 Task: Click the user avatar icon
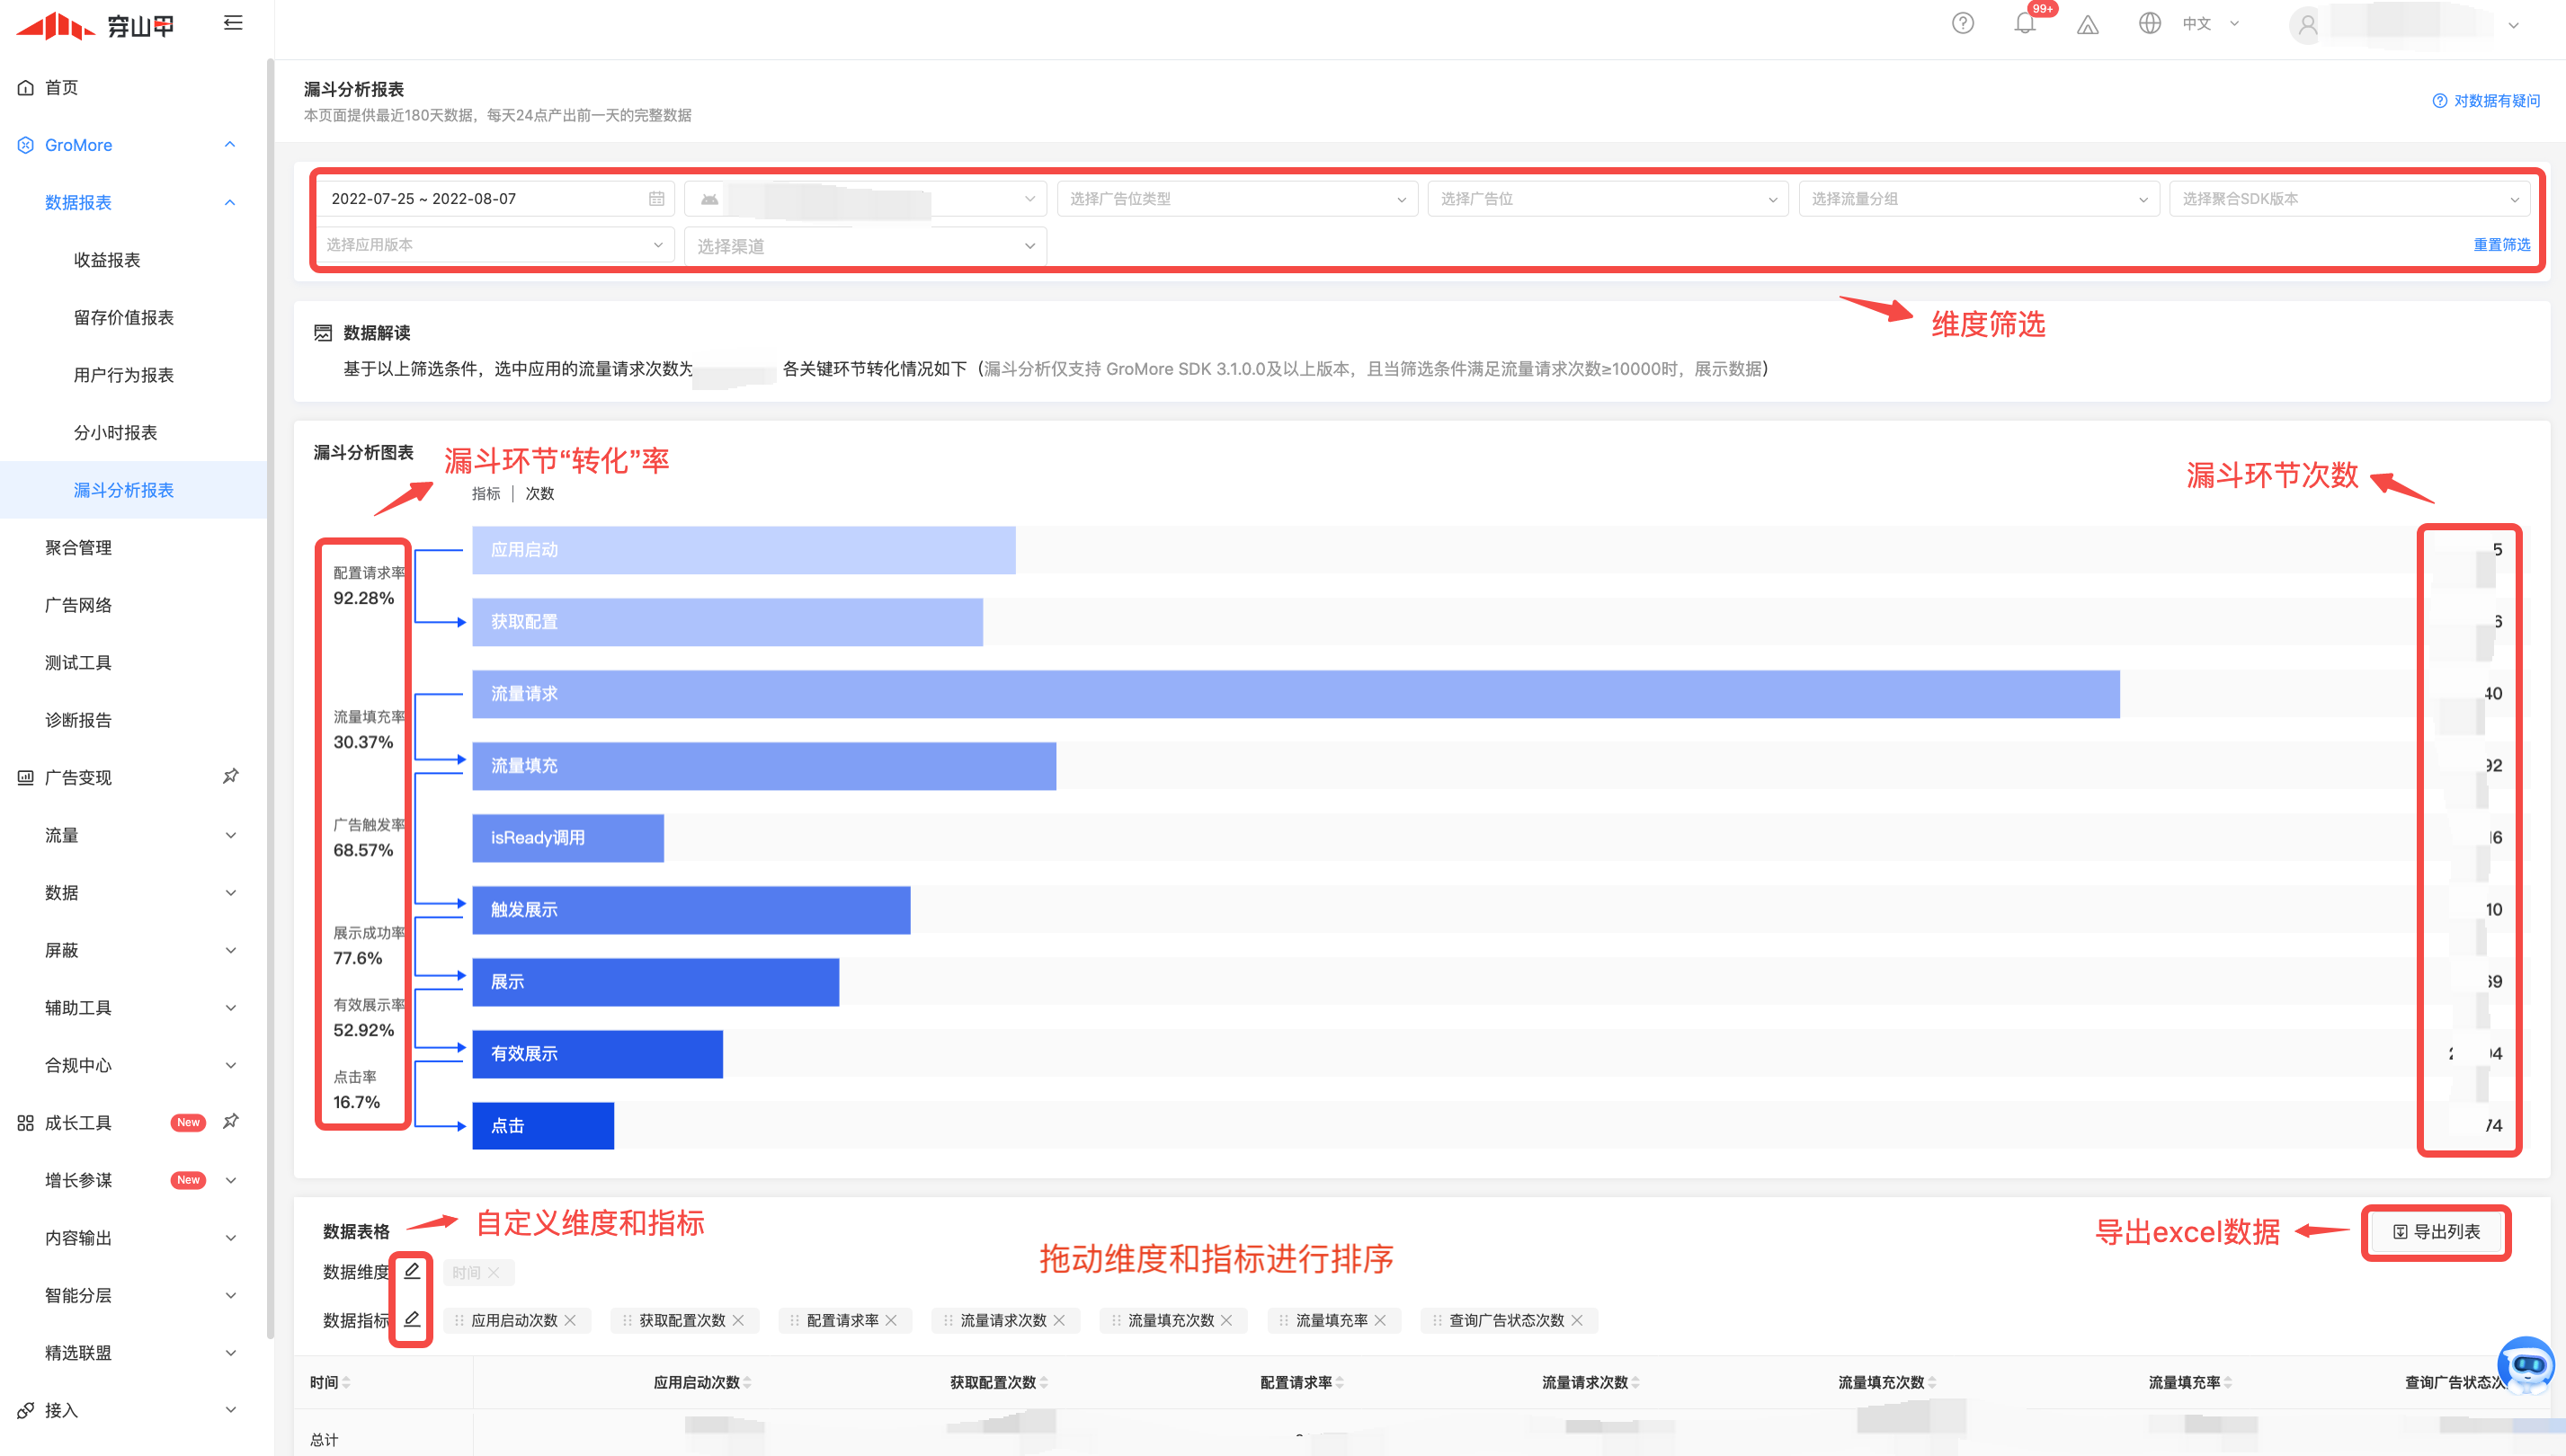tap(2307, 25)
